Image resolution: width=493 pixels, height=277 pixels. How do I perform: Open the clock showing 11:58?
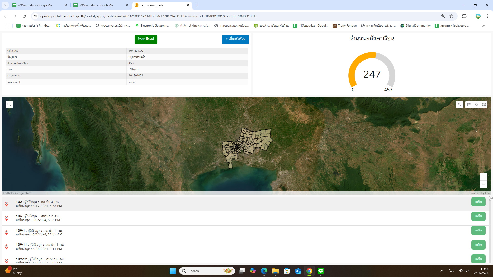[x=481, y=271]
